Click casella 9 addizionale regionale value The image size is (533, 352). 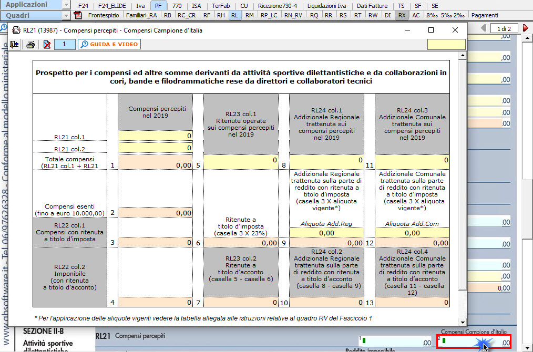326,243
